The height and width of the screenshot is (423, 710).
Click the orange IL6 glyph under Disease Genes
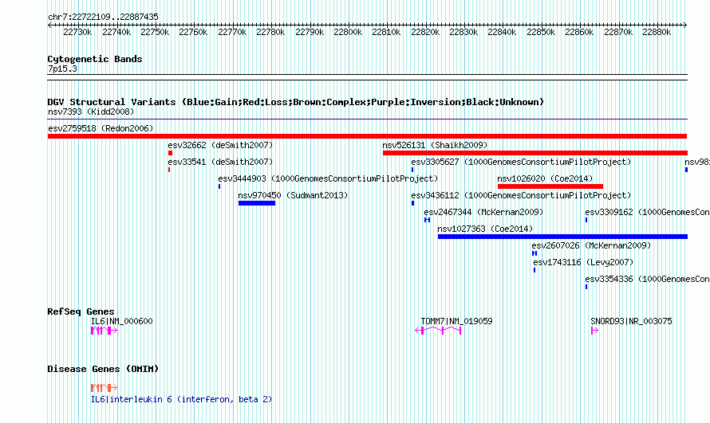[x=105, y=388]
